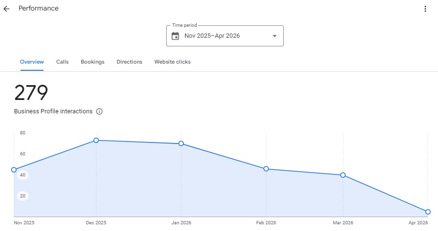Screen dimensions: 438x231
Task: Click the Nov 2025–Apr 2026 date range text
Action: [212, 36]
